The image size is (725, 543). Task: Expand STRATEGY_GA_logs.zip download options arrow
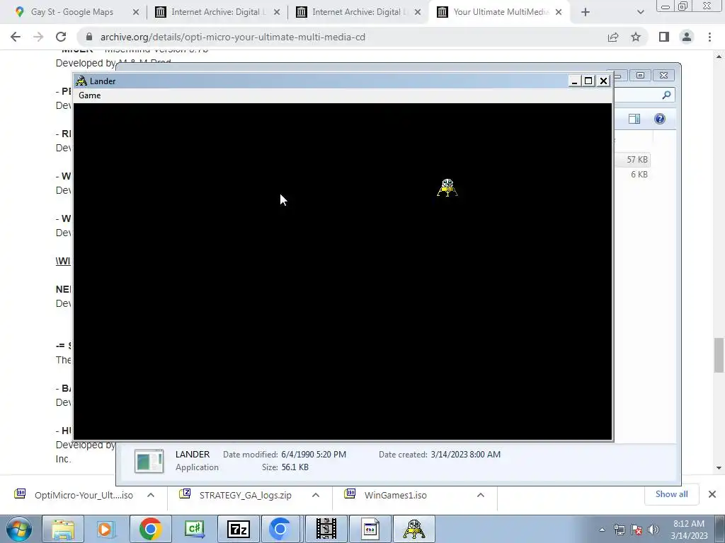[x=316, y=495]
